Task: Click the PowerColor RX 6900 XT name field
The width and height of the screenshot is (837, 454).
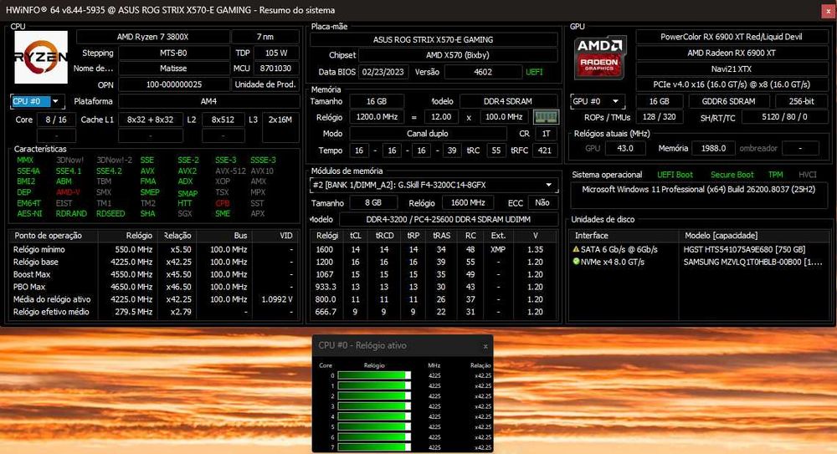Action: point(732,37)
